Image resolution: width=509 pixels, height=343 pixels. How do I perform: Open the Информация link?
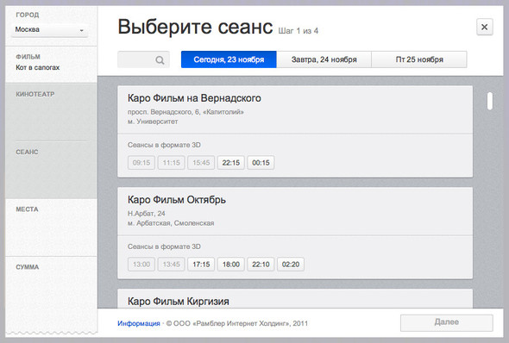[139, 323]
